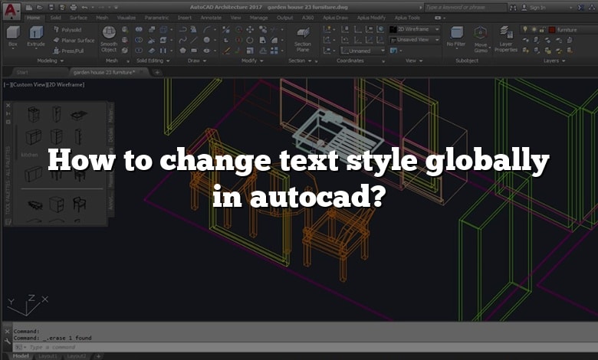Switch to the Annotate ribbon tab
Viewport: 598px width, 360px height.
pos(211,18)
